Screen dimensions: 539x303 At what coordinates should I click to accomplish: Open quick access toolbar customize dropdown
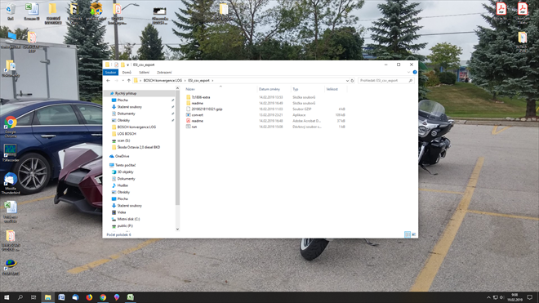[x=128, y=65]
